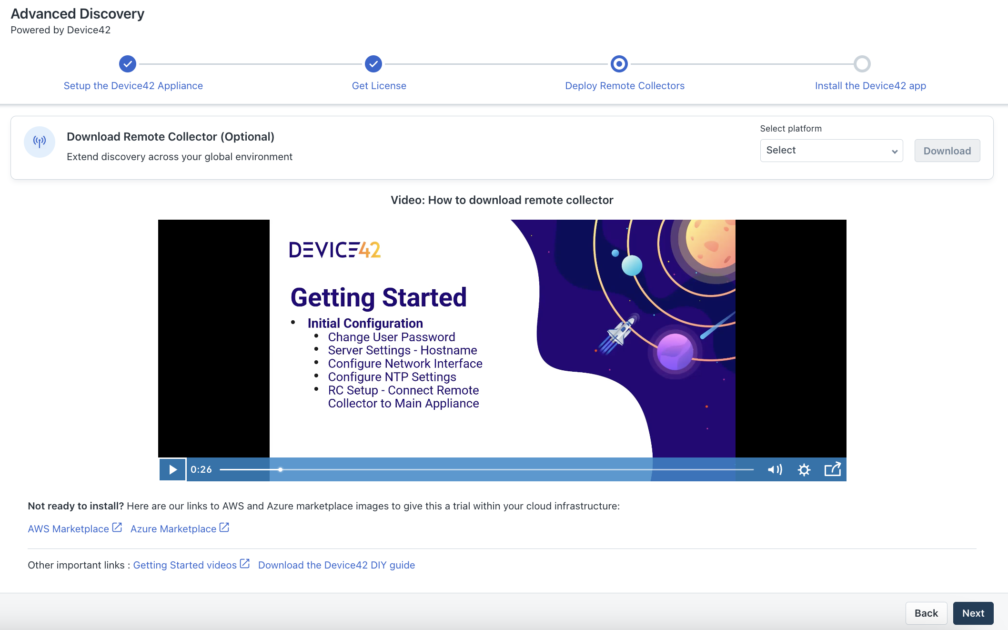Click completed checkmark for Setup Appliance step
1008x630 pixels.
tap(128, 64)
